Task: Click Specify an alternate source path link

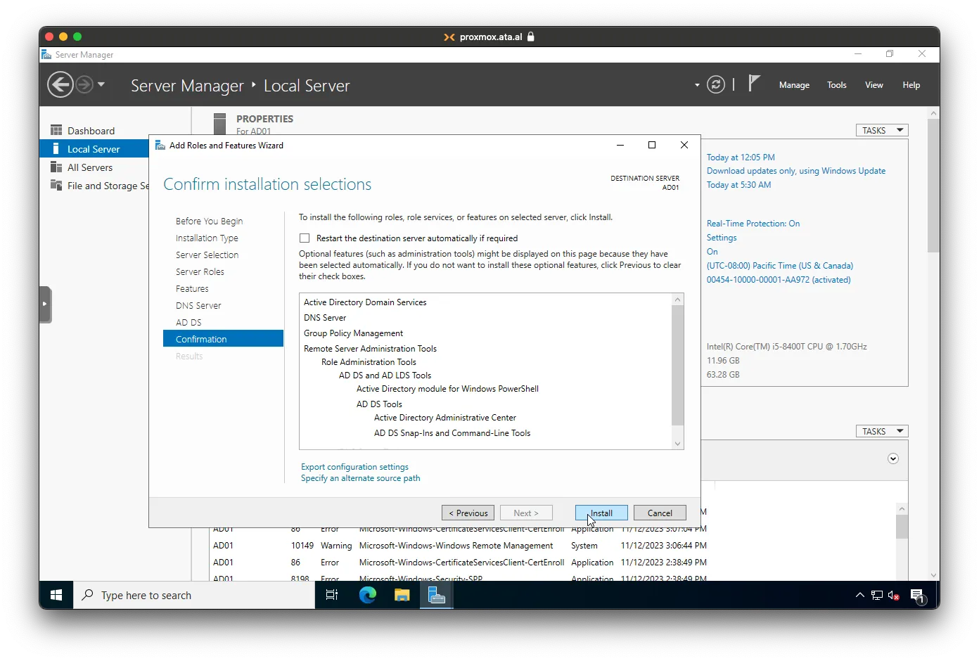Action: (x=360, y=478)
